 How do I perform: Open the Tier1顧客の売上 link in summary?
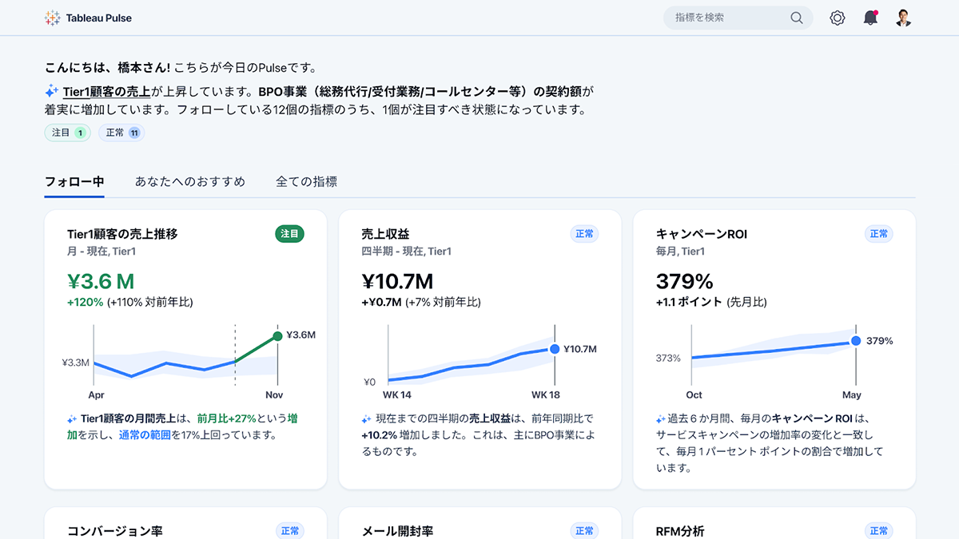[x=106, y=91]
